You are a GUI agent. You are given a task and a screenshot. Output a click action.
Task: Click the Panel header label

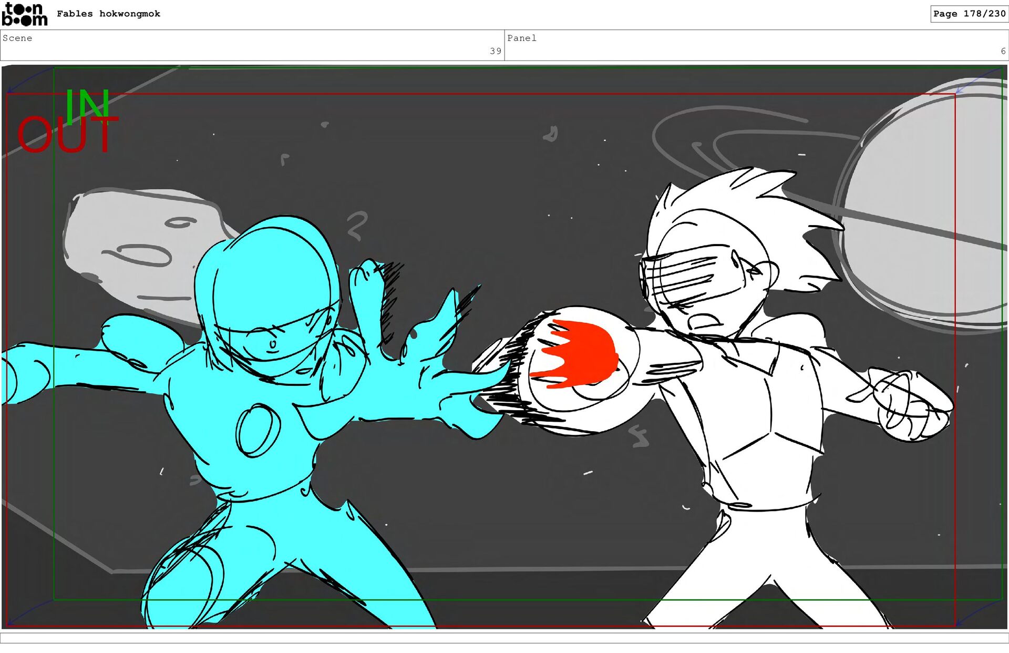(521, 38)
